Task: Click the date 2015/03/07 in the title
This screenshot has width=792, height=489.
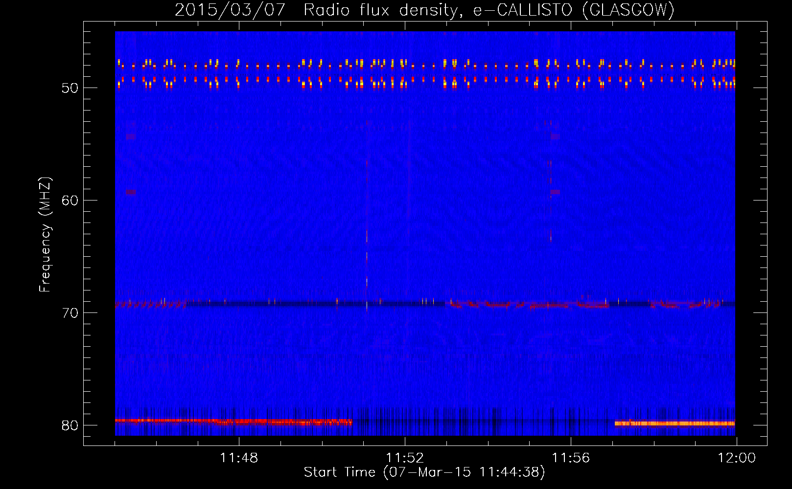Action: coord(230,10)
